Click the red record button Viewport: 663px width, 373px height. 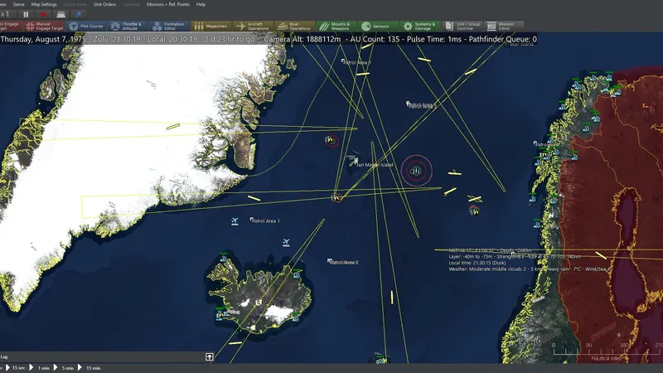43,14
